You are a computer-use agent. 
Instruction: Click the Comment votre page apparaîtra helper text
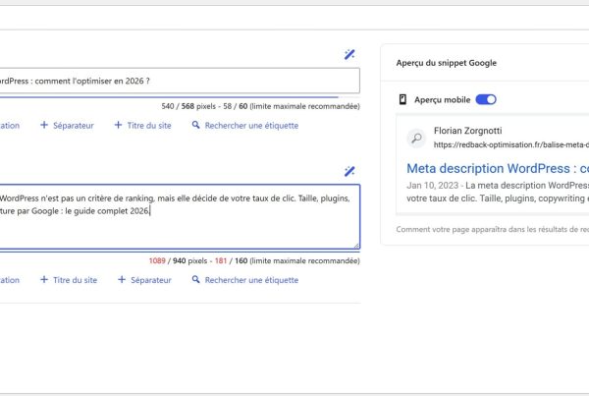click(493, 229)
